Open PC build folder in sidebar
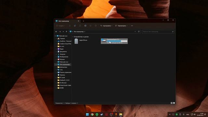 [61, 77]
